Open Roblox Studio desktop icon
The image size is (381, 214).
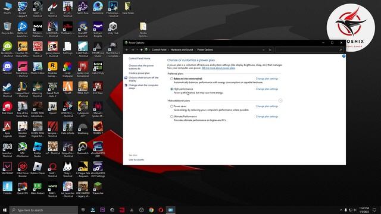38,150
